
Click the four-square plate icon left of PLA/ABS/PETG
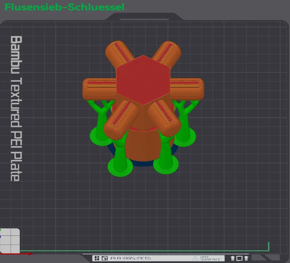(x=97, y=258)
